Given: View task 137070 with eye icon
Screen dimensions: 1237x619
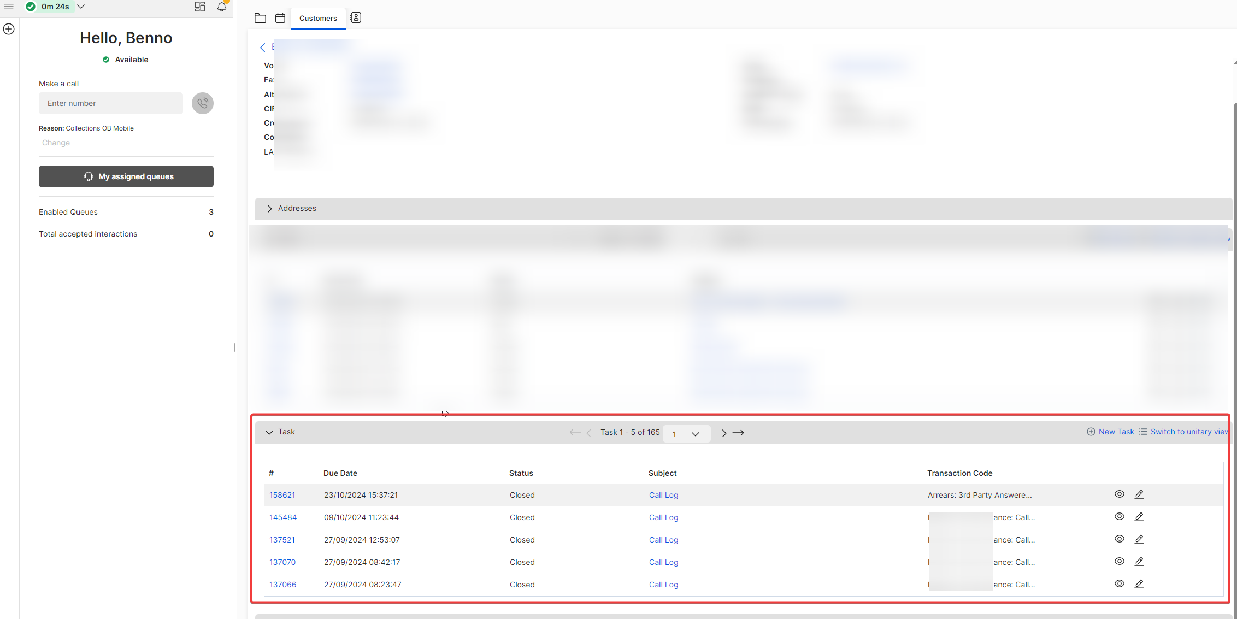Looking at the screenshot, I should tap(1120, 561).
